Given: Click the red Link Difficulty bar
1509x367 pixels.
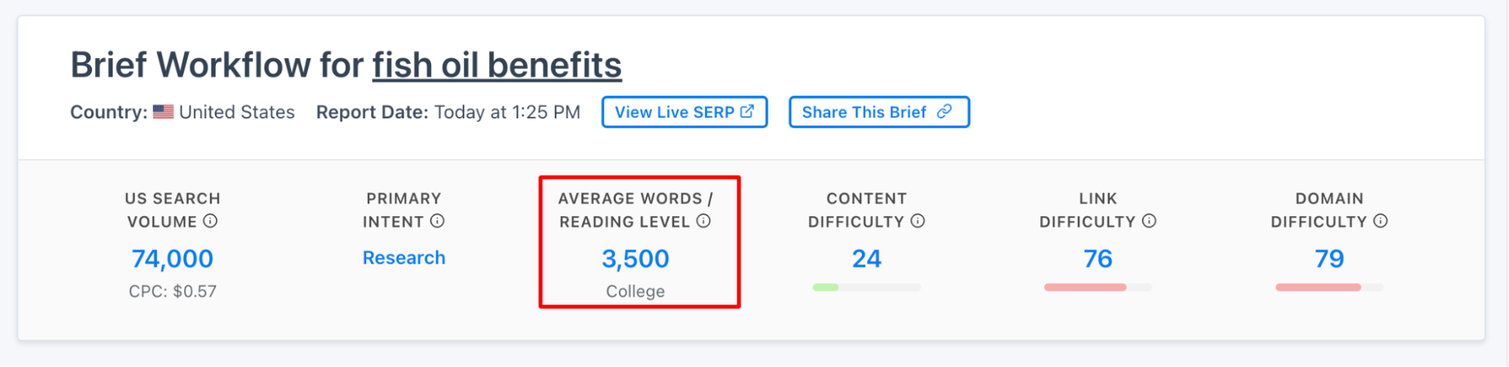Looking at the screenshot, I should click(1085, 287).
